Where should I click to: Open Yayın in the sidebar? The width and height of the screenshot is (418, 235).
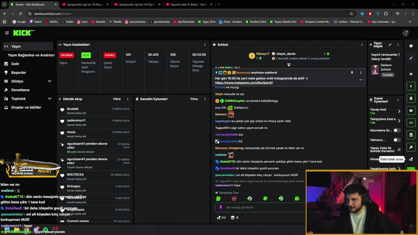point(28,46)
